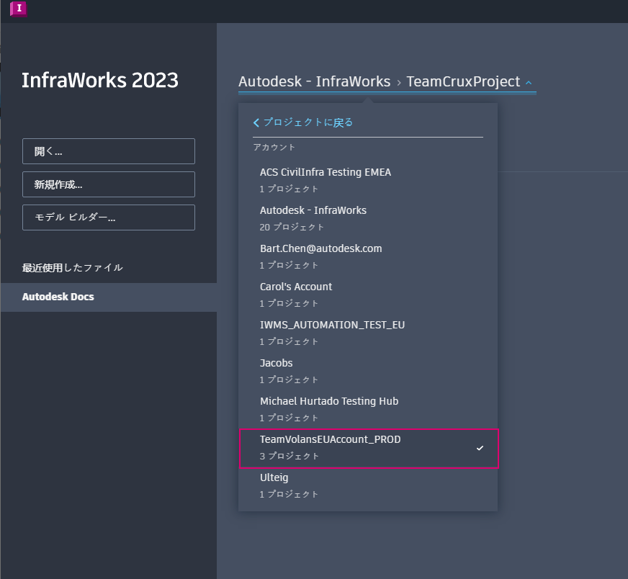Select 最近使用したファイル in sidebar
The image size is (628, 579).
coord(73,267)
